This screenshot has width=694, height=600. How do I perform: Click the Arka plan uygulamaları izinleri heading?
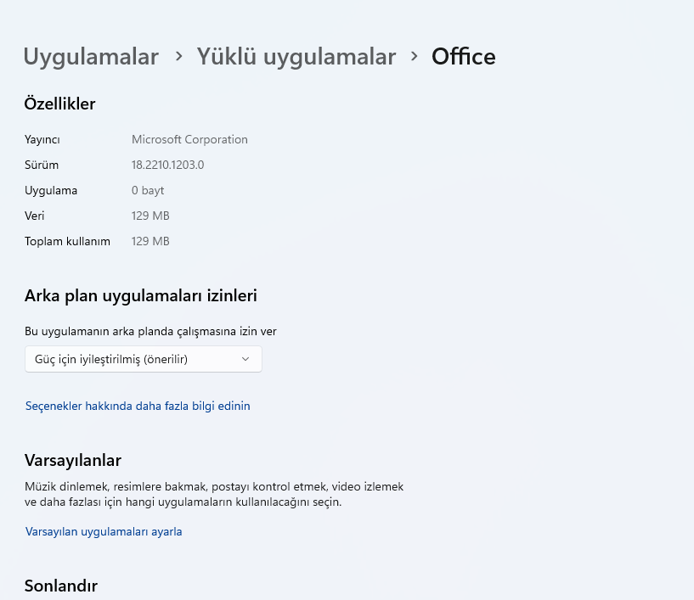140,296
